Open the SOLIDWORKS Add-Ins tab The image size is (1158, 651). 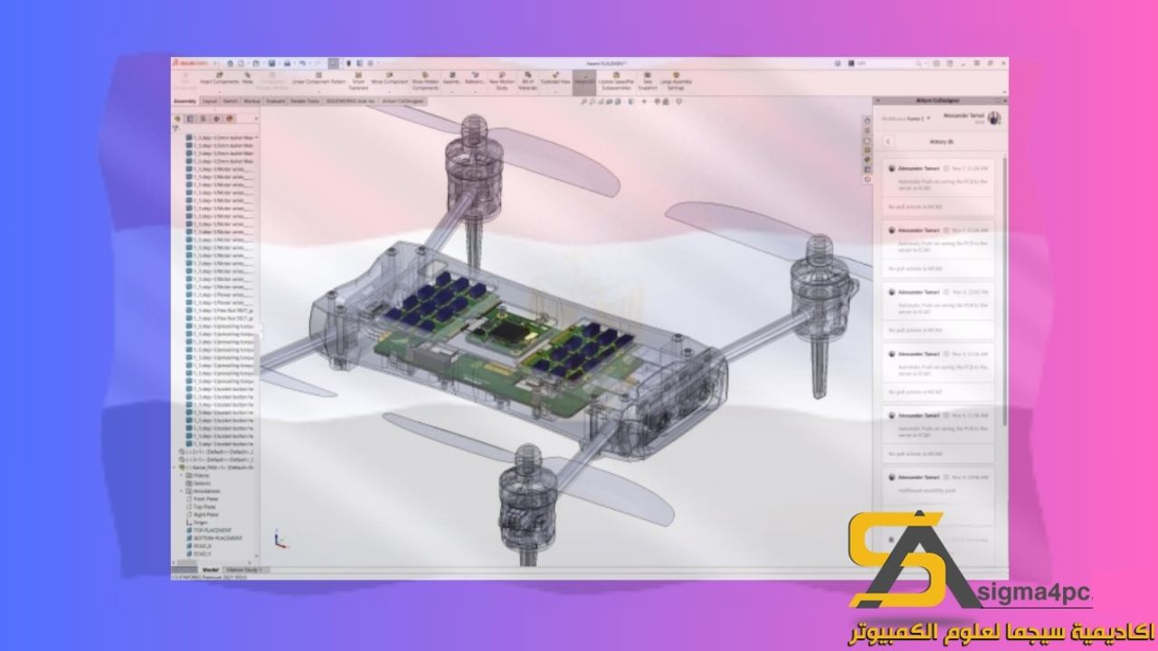coord(350,101)
